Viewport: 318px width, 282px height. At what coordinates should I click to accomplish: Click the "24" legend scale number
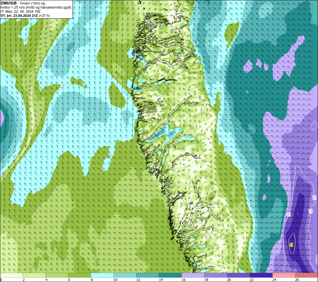pyautogui.click(x=274, y=280)
